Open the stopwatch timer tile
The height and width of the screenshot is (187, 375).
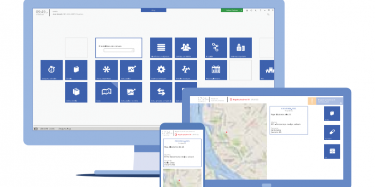point(52,70)
